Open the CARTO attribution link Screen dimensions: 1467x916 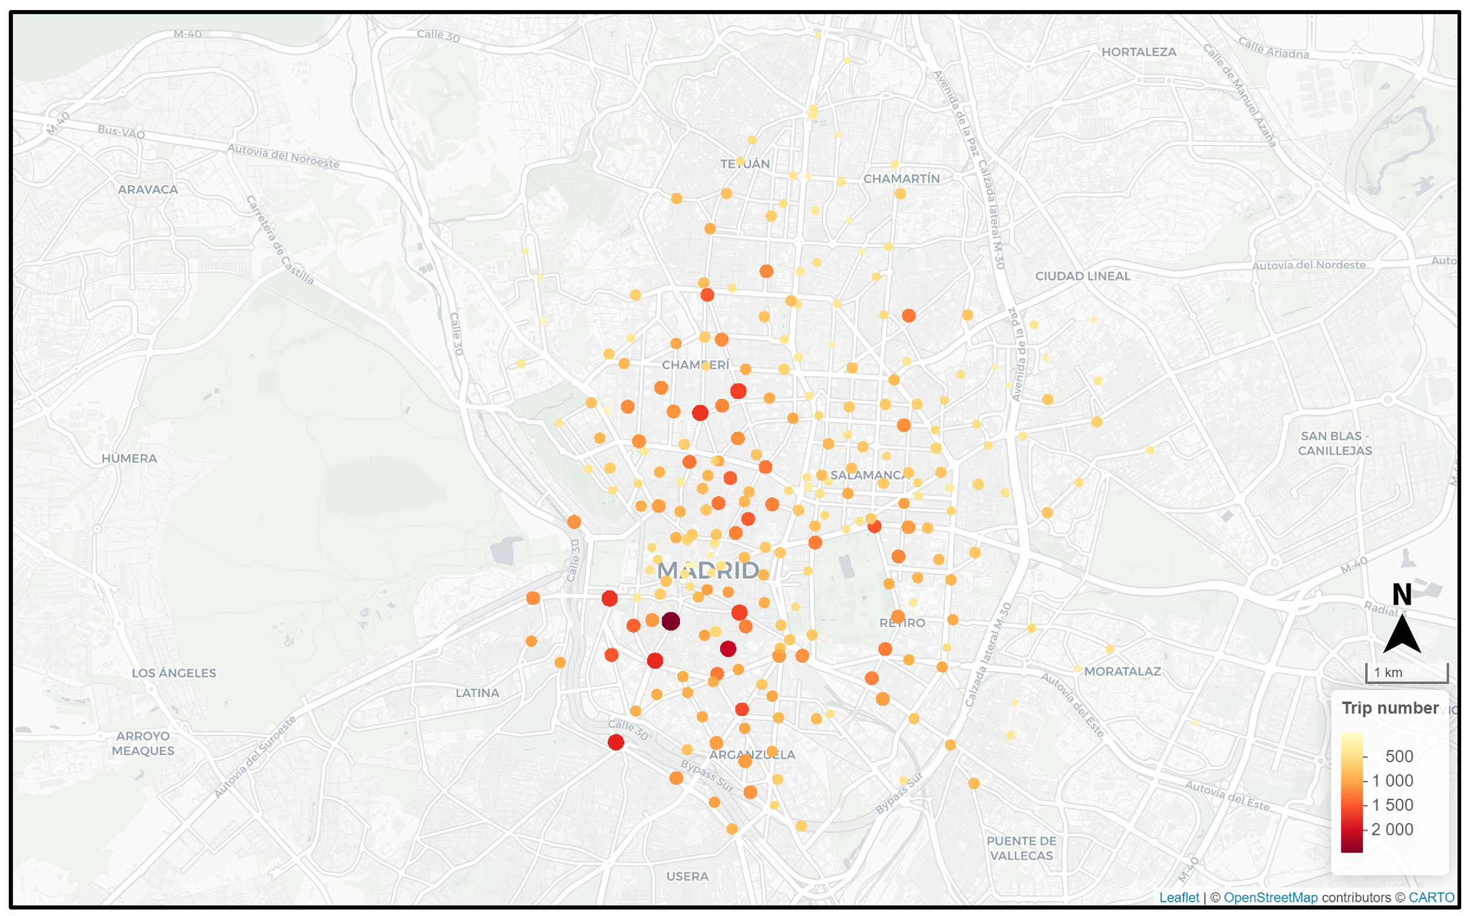(1431, 898)
